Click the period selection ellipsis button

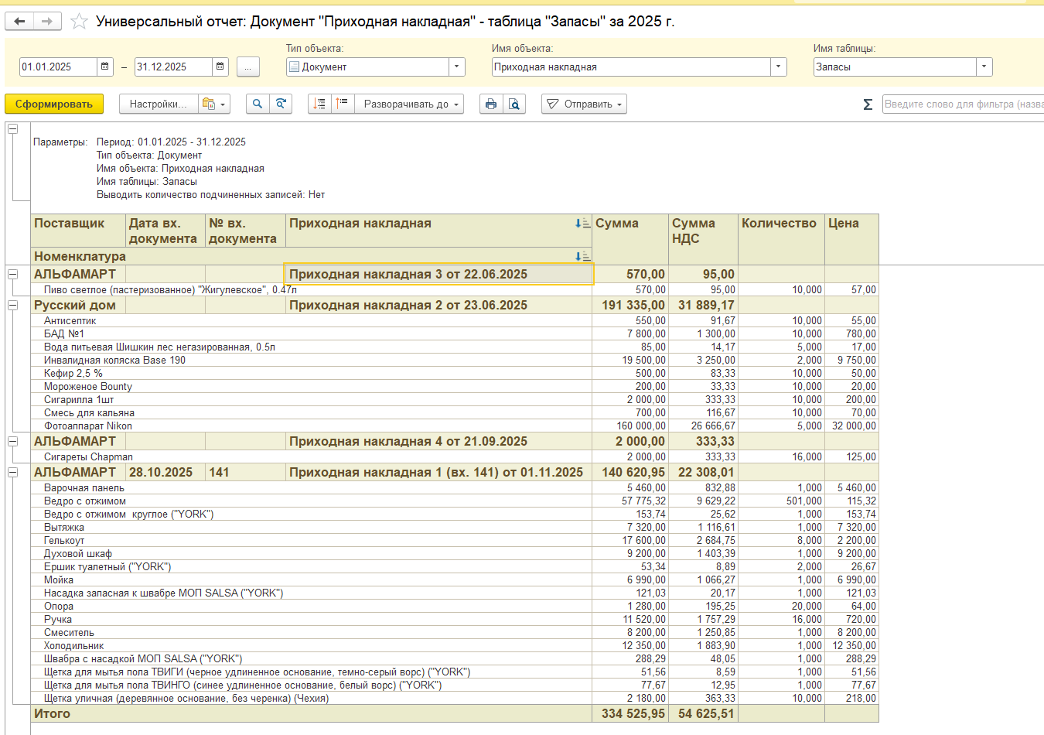(247, 67)
